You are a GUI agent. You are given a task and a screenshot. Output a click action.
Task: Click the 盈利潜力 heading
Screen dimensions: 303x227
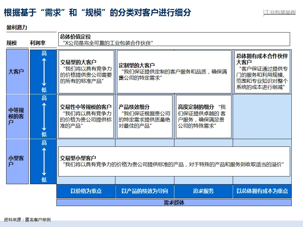17,27
